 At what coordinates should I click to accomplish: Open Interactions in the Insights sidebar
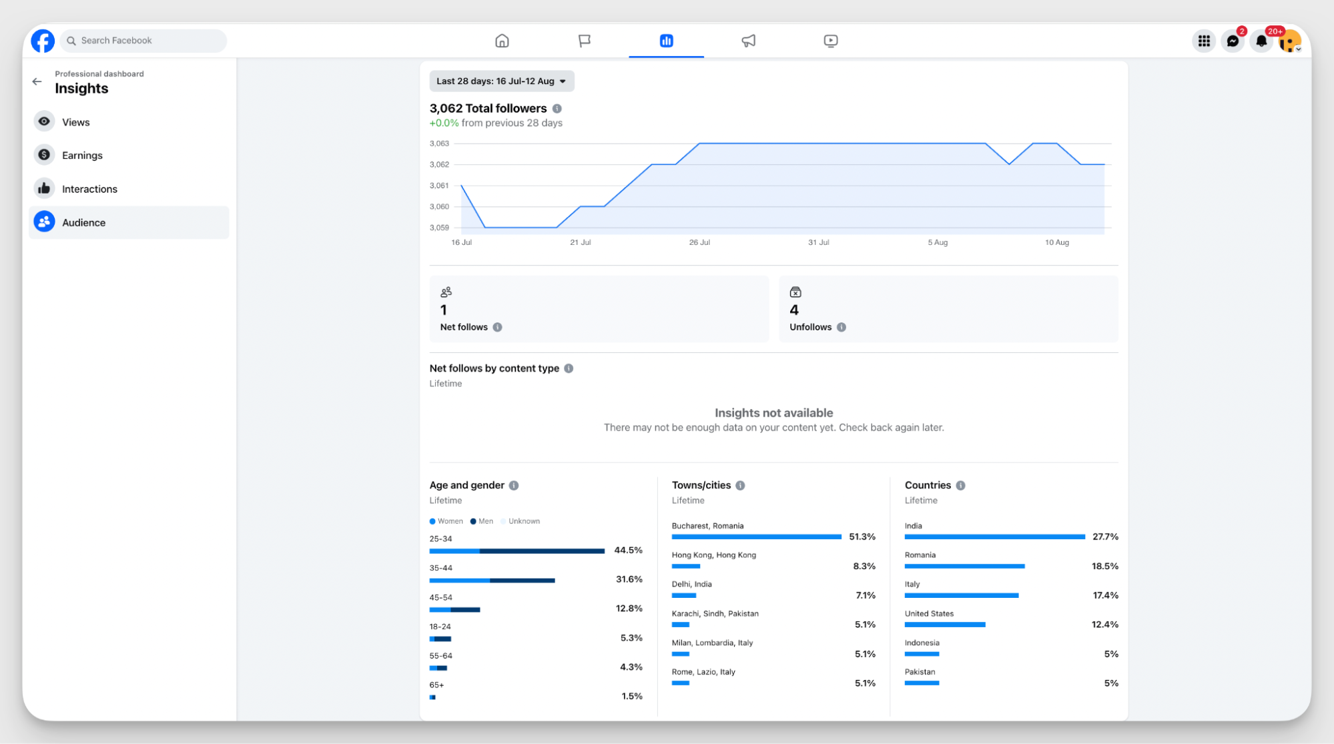(129, 189)
